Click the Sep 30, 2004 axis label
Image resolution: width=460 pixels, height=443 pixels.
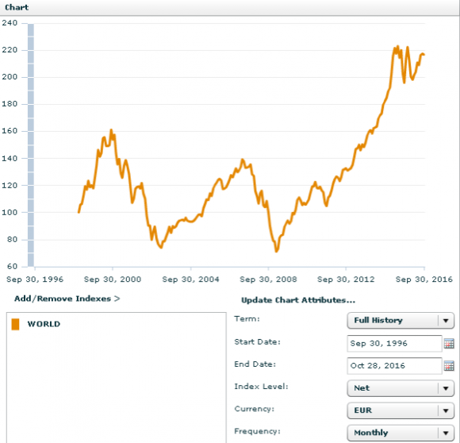pyautogui.click(x=190, y=279)
